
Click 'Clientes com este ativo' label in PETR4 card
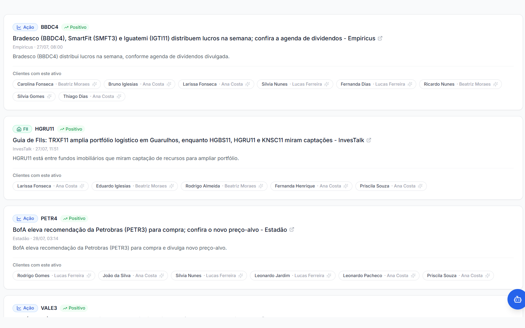[x=37, y=265]
